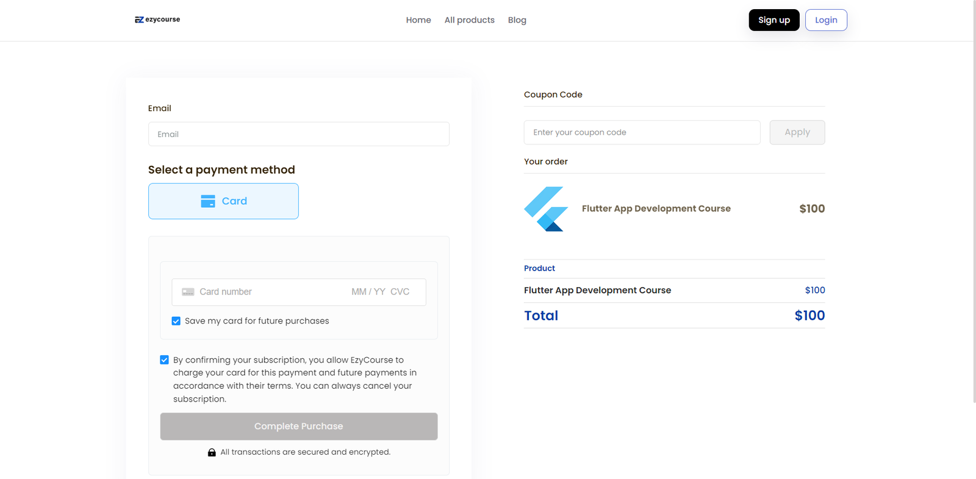The image size is (976, 479).
Task: Open the Home menu item
Action: point(418,20)
